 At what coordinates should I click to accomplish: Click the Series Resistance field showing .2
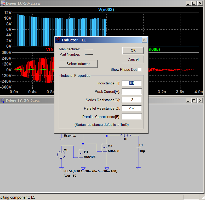pyautogui.click(x=132, y=100)
